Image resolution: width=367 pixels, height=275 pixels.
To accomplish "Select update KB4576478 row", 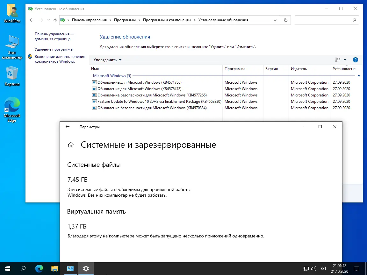I will (221, 88).
